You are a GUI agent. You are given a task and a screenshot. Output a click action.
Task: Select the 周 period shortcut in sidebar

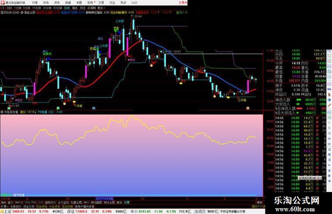coord(330,155)
